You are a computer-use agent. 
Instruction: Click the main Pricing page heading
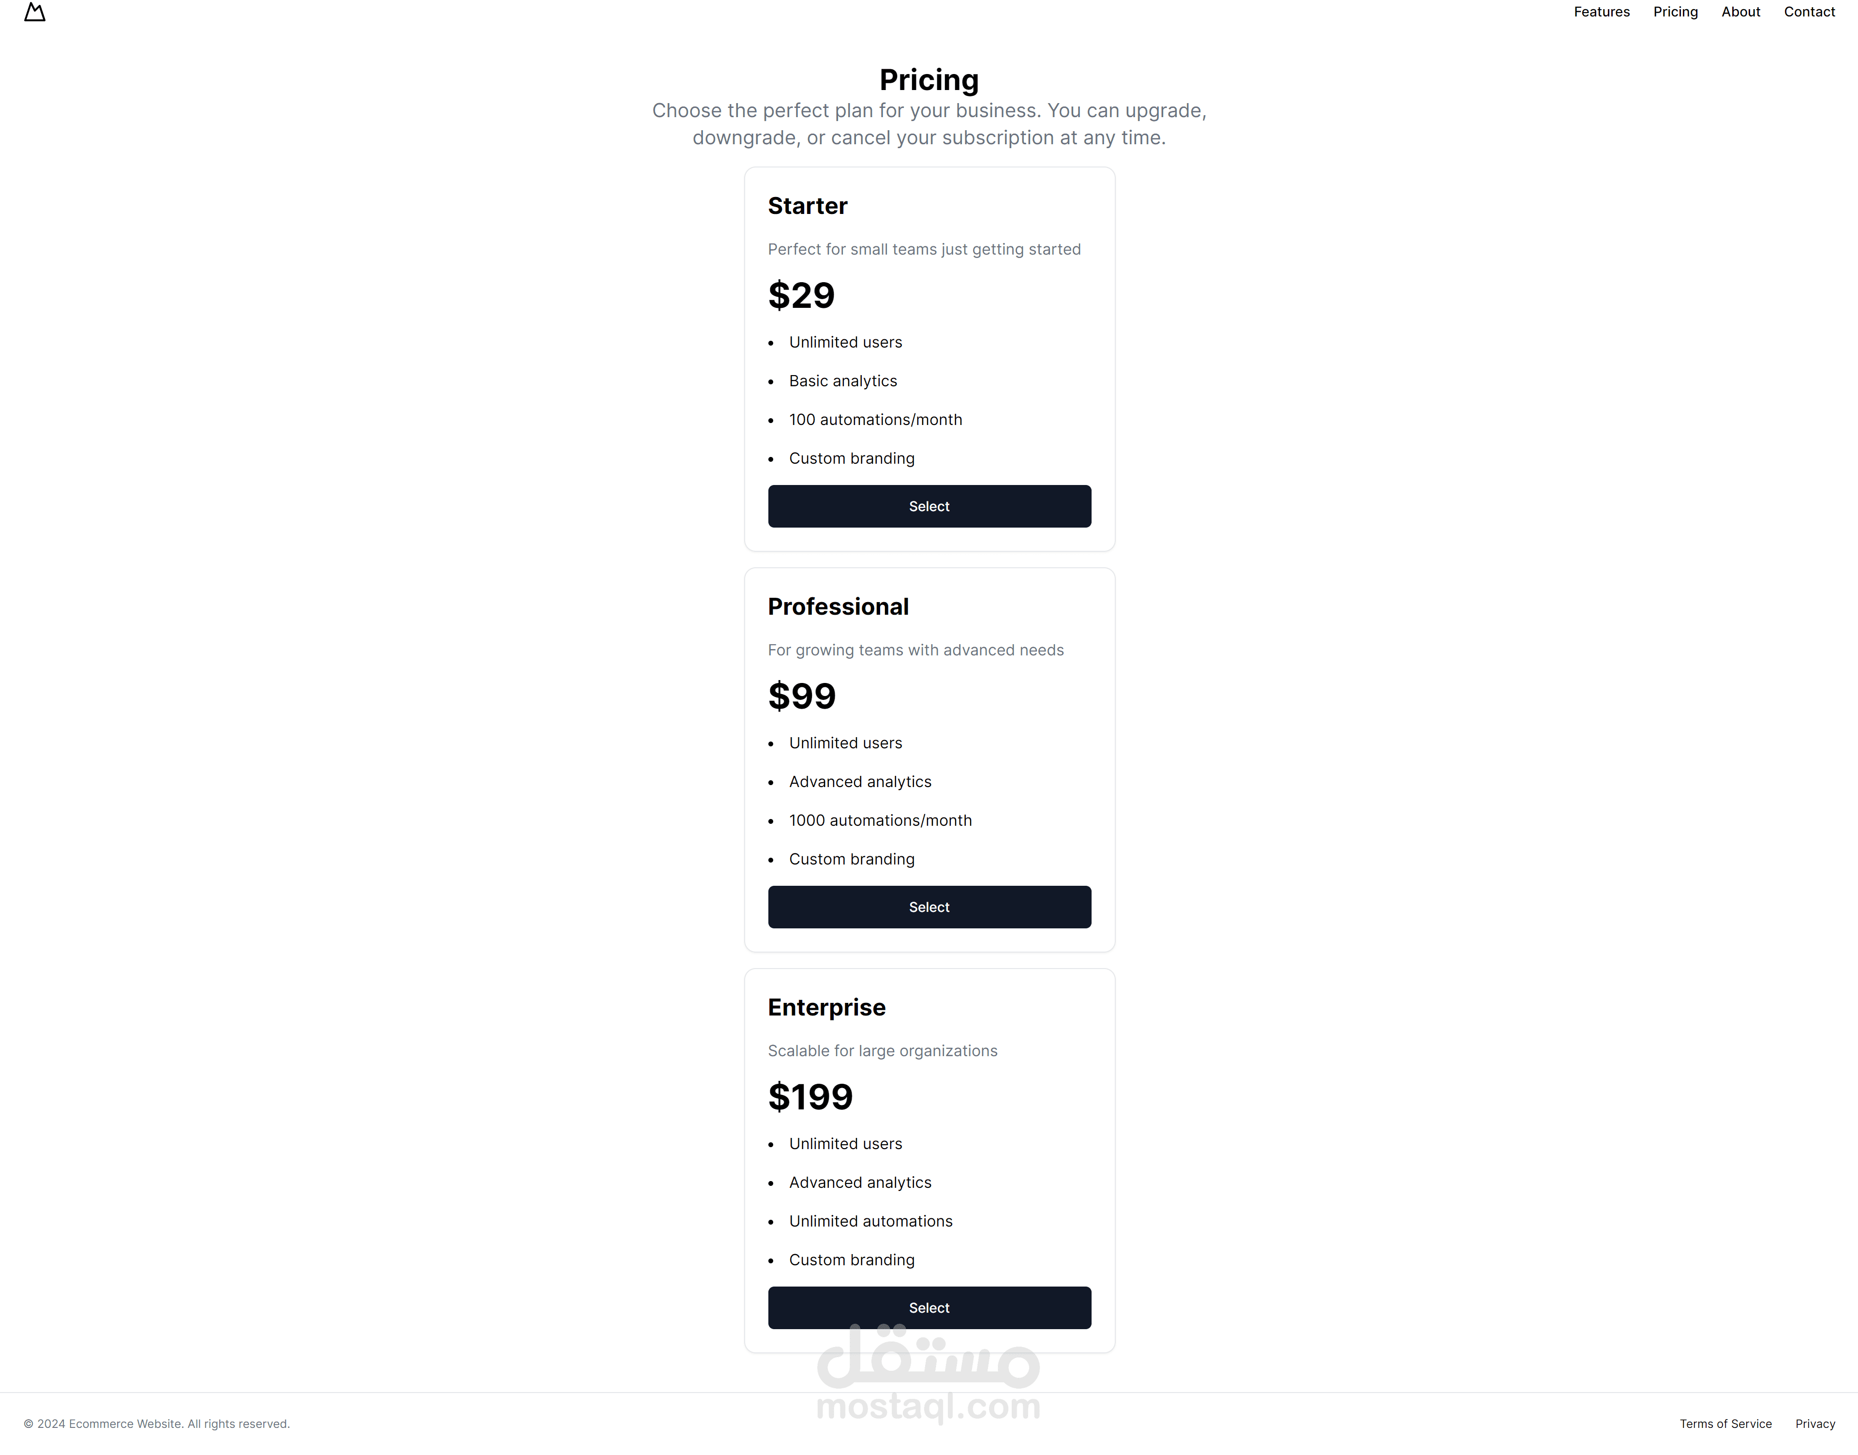point(929,80)
